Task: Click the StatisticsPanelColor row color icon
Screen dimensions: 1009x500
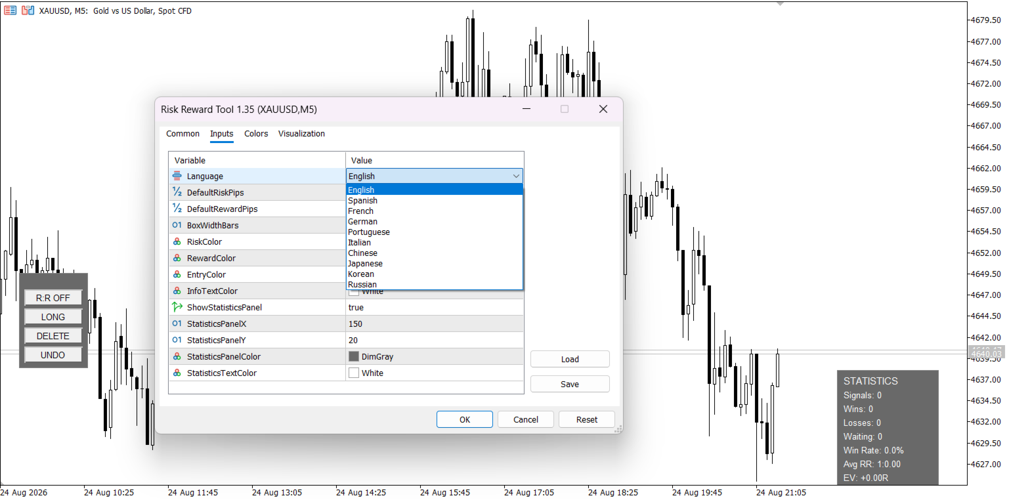Action: [177, 356]
